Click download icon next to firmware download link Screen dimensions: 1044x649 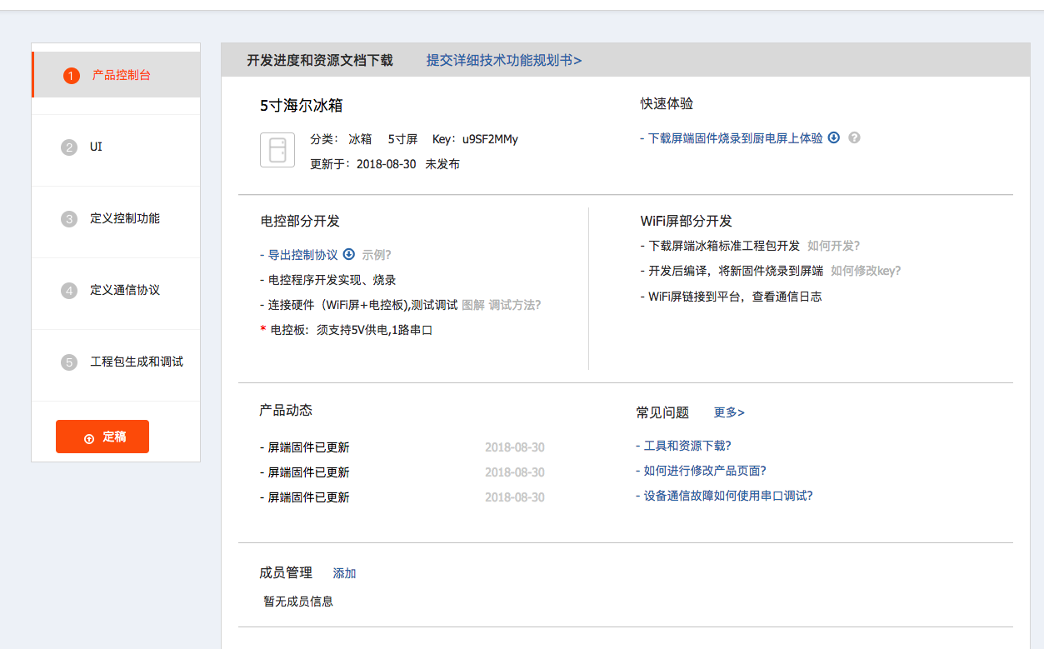834,138
